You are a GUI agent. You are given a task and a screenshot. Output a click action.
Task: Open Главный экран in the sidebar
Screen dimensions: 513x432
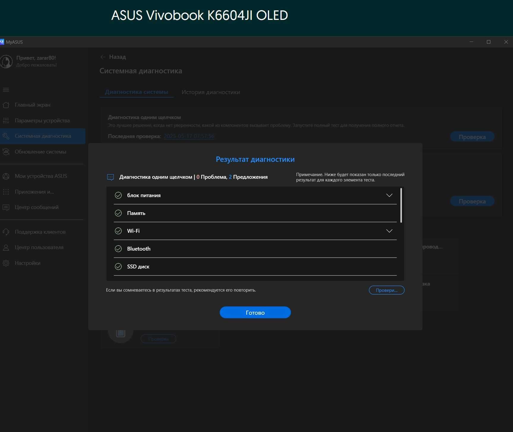42,105
